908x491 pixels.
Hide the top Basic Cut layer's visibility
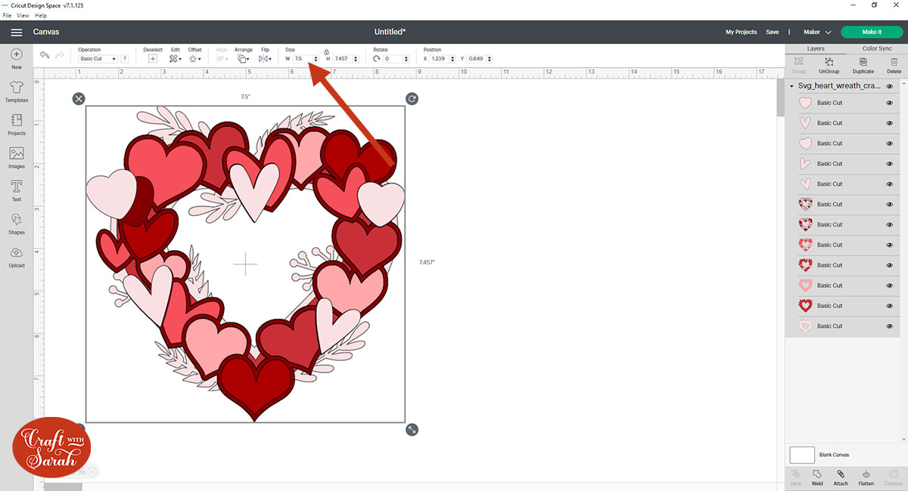(x=891, y=102)
